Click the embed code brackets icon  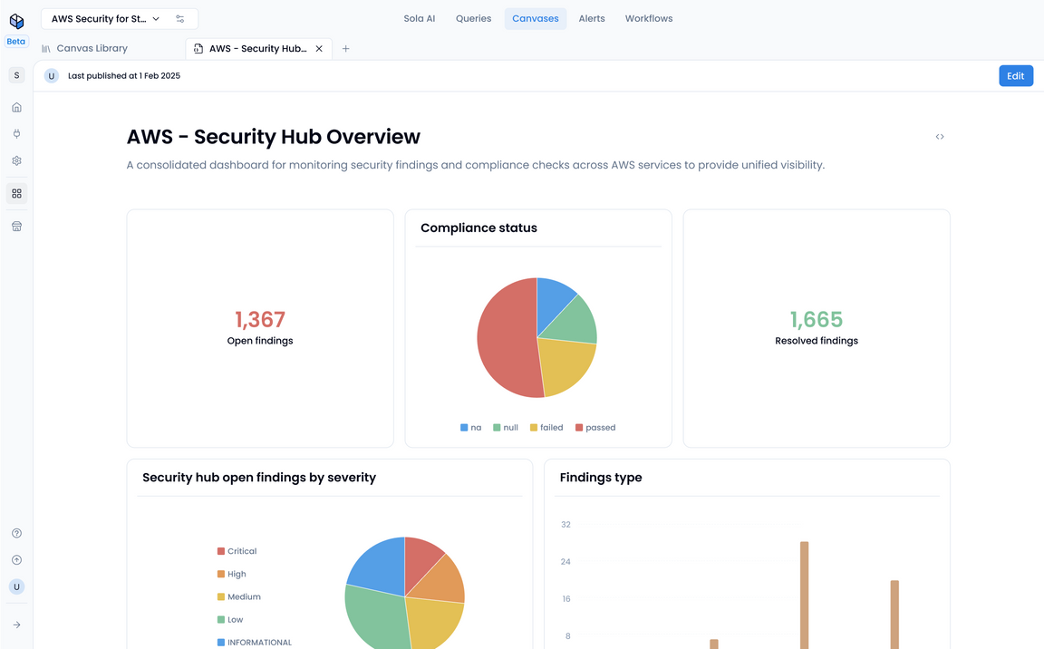940,137
